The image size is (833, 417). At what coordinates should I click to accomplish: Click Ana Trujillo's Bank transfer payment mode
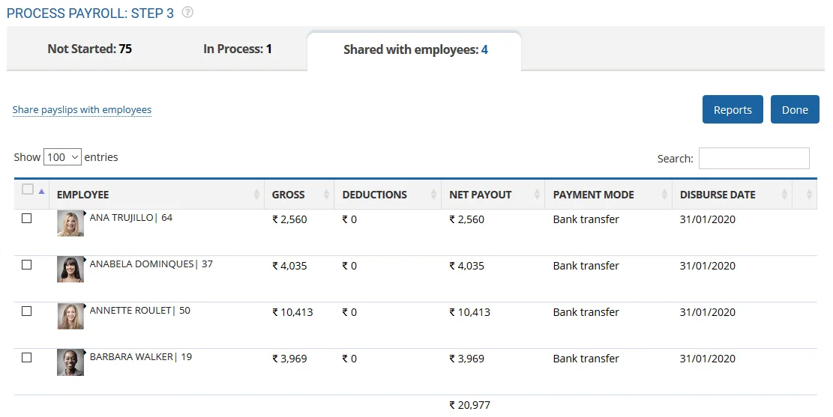pos(586,219)
